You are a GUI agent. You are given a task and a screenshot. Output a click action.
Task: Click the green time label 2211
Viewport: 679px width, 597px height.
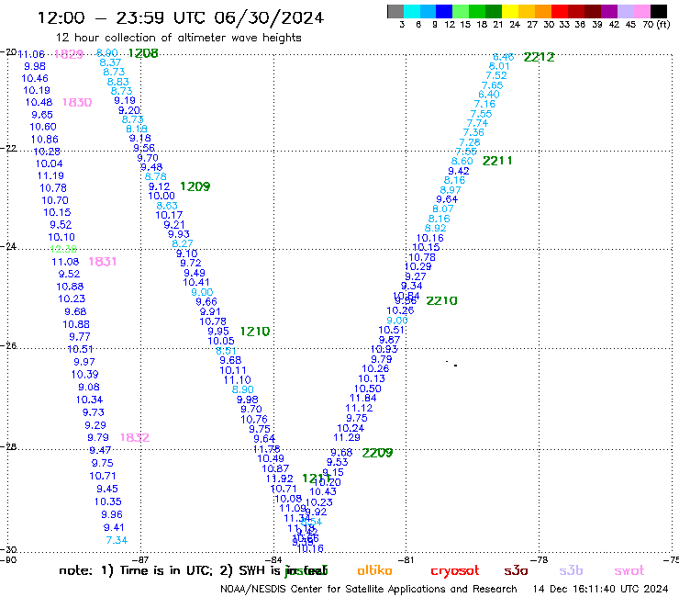(497, 161)
